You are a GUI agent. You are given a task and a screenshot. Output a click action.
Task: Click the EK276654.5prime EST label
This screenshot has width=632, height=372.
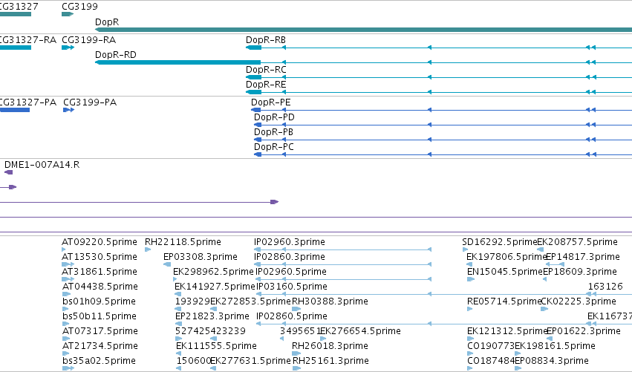tap(360, 332)
